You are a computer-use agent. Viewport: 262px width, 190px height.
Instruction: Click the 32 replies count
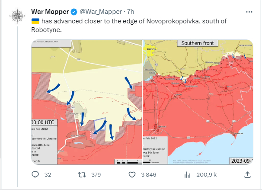click(x=48, y=175)
